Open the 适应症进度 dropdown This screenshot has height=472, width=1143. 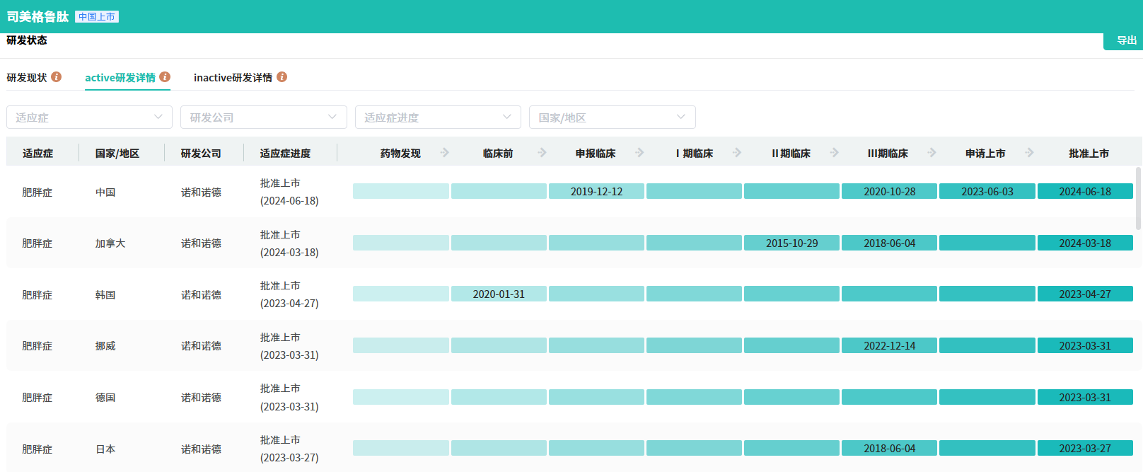click(x=437, y=117)
